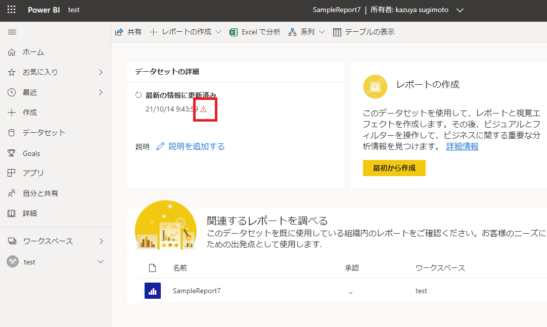The height and width of the screenshot is (327, 547).
Task: Click テーブルの表示 in toolbar
Action: (370, 32)
